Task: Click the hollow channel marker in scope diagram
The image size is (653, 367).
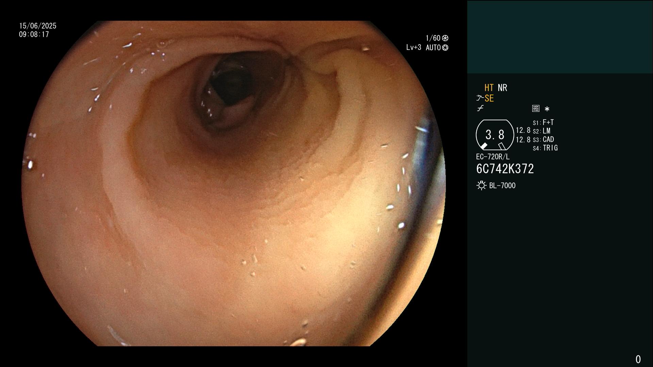Action: (502, 146)
